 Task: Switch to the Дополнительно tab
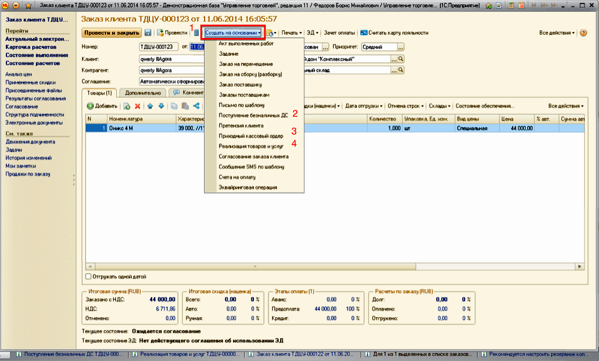tap(143, 93)
